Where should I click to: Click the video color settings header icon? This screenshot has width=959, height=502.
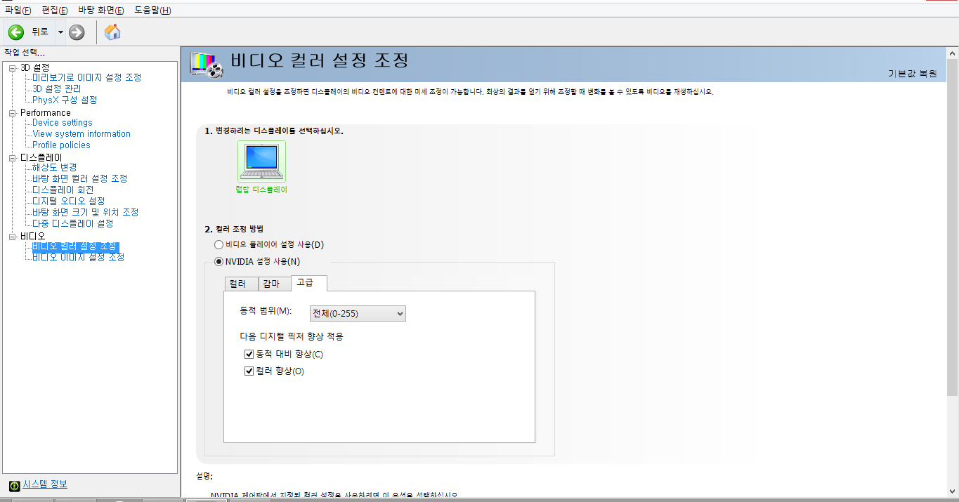tap(207, 64)
